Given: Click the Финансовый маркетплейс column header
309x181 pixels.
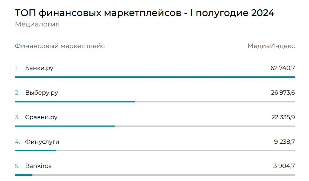Looking at the screenshot, I should (x=60, y=46).
